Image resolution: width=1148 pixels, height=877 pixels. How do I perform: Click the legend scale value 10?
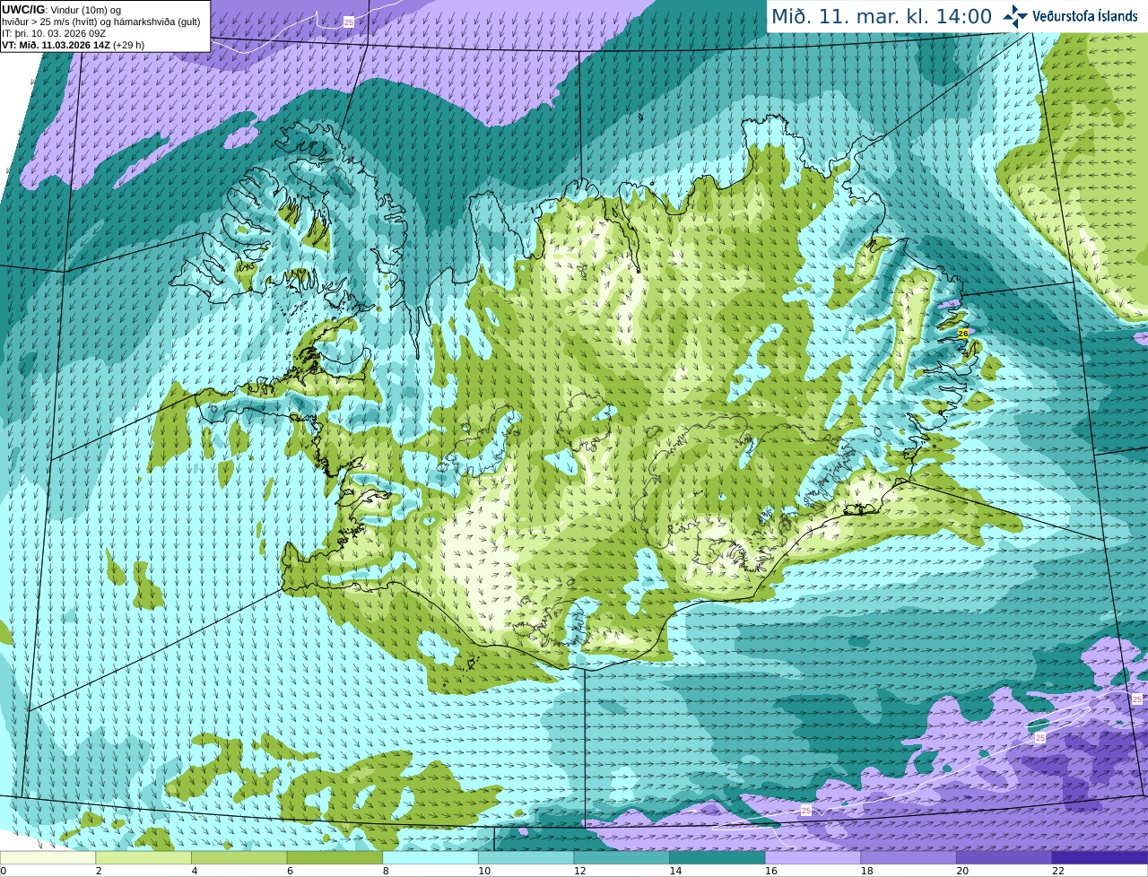click(x=484, y=871)
